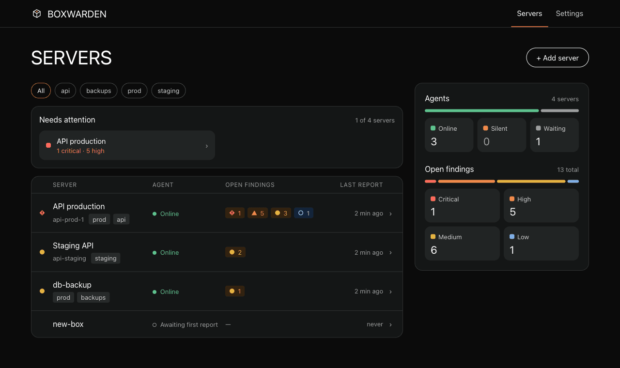Click the red square icon in Needs attention card
This screenshot has height=368, width=620.
[x=48, y=145]
